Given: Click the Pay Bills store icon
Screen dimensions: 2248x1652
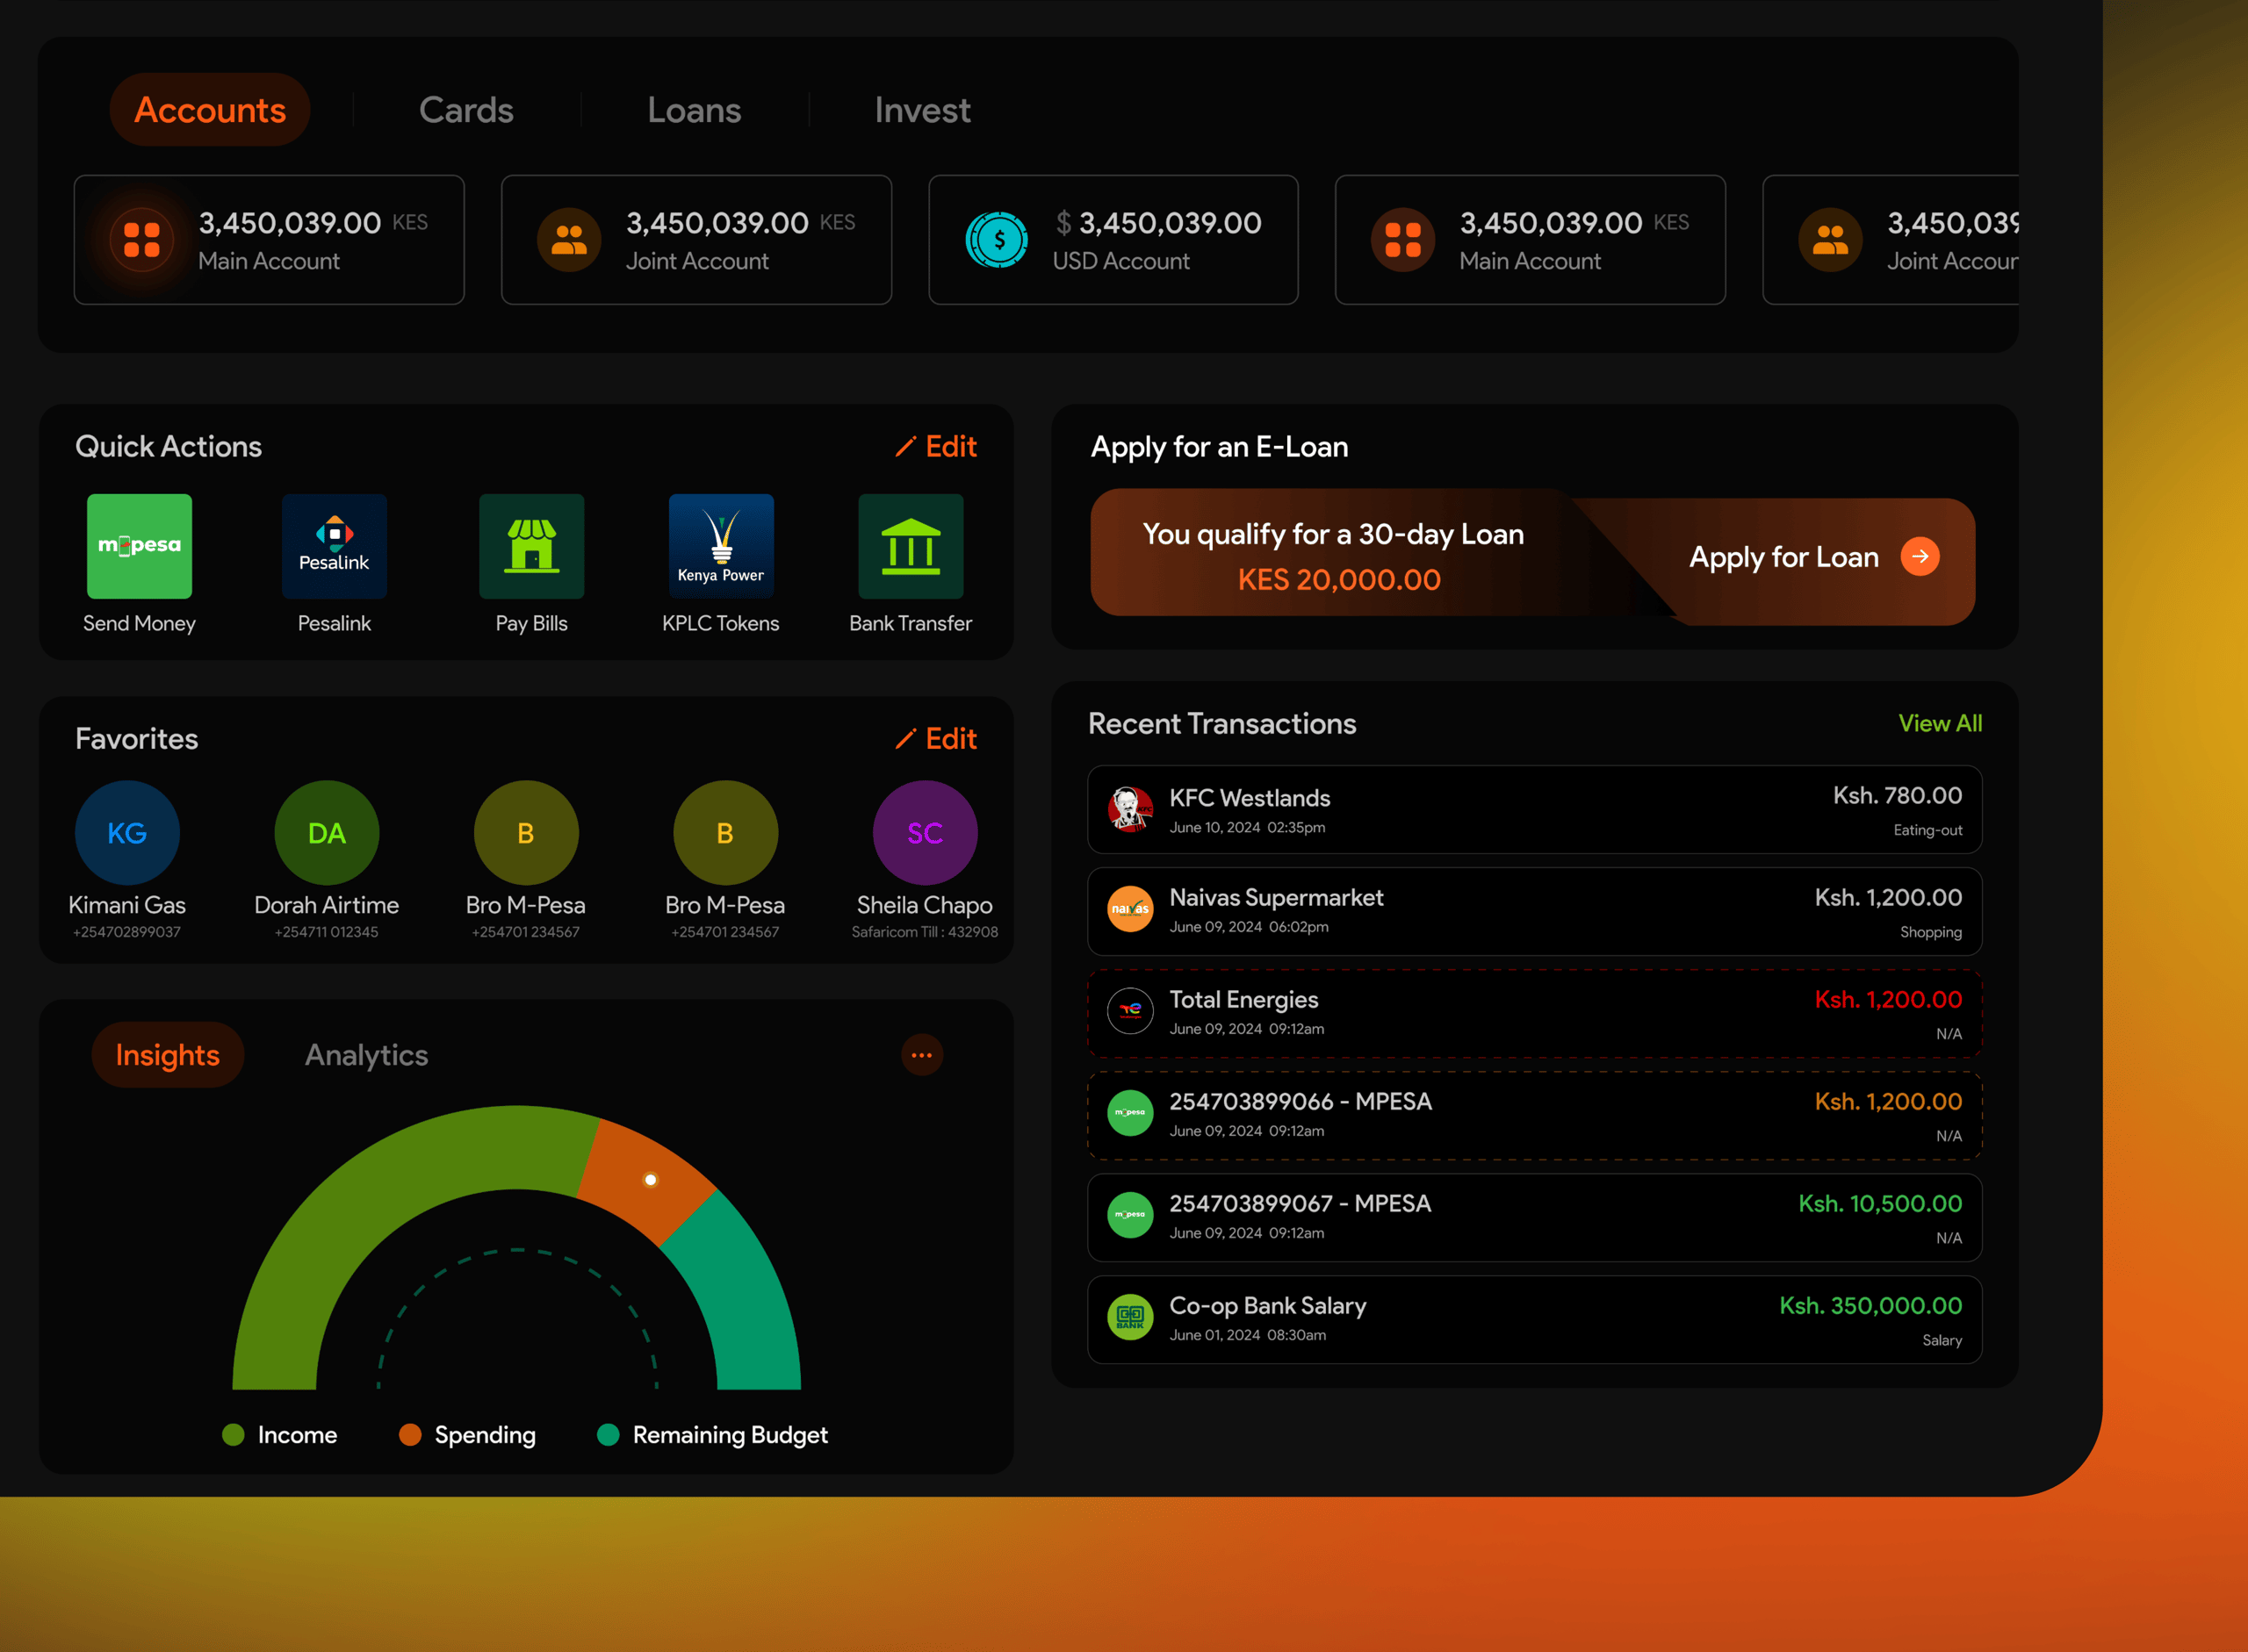Looking at the screenshot, I should pos(530,546).
